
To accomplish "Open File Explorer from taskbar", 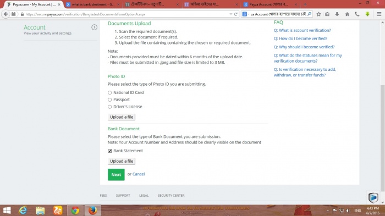I will click(40, 211).
